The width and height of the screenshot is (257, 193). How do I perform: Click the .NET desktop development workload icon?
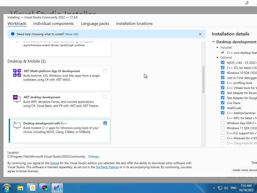tap(17, 99)
